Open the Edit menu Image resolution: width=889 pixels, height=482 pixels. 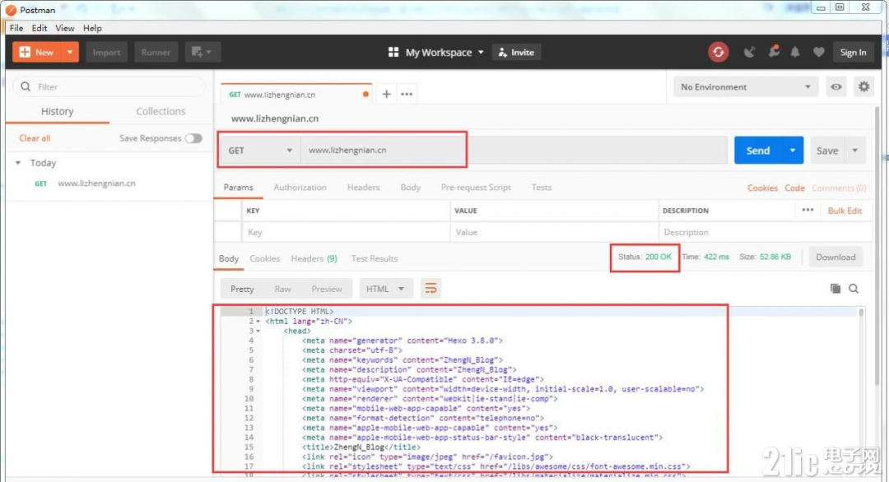point(40,28)
